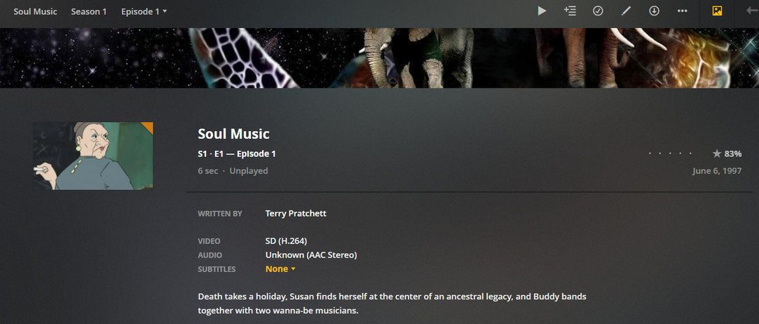Open the Subtitles None dropdown

coord(280,269)
